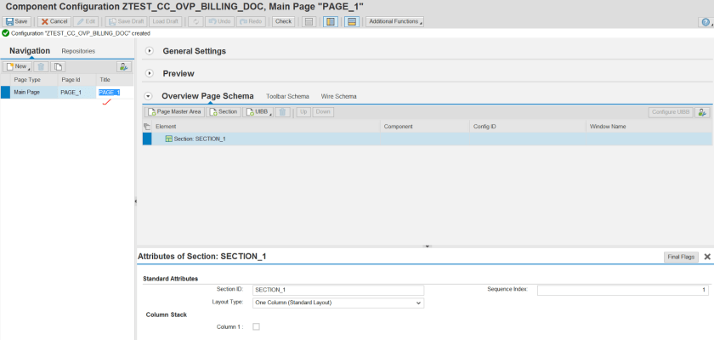Click the help icon at top right

pos(704,22)
